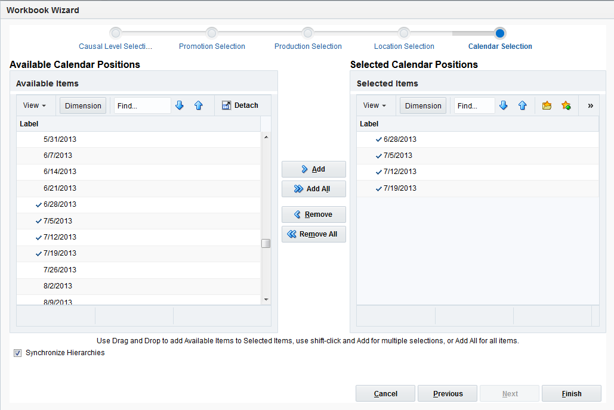Click the open folder icon in Selected Items toolbar

point(547,105)
